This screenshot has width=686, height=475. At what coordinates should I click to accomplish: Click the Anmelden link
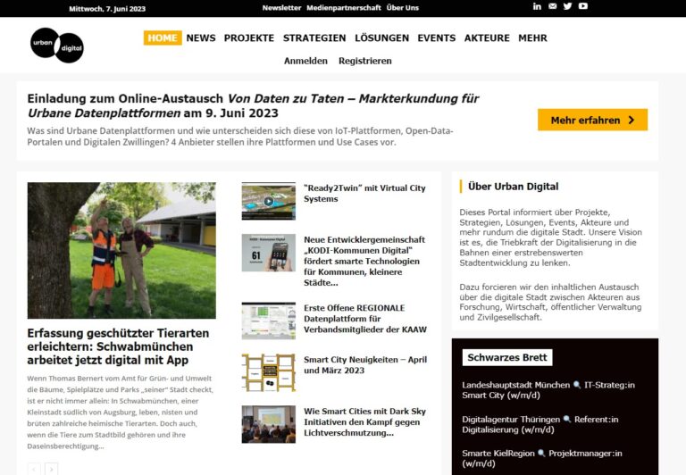[305, 61]
